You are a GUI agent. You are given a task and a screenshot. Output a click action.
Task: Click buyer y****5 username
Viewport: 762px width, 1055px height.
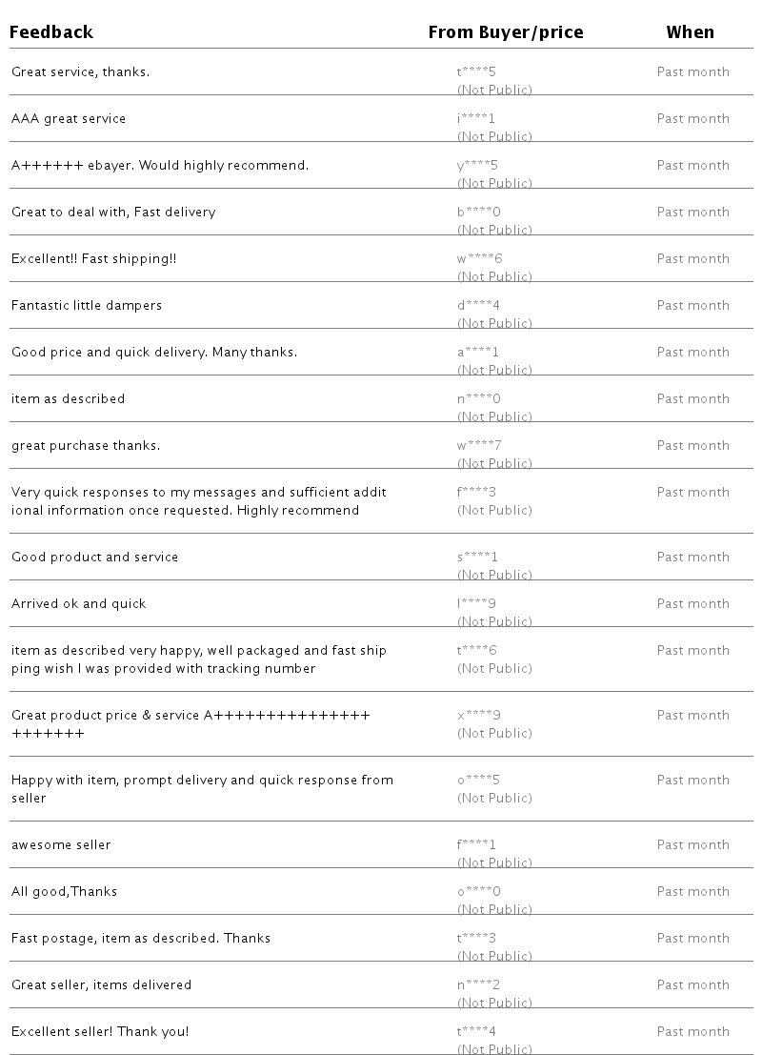[x=477, y=165]
